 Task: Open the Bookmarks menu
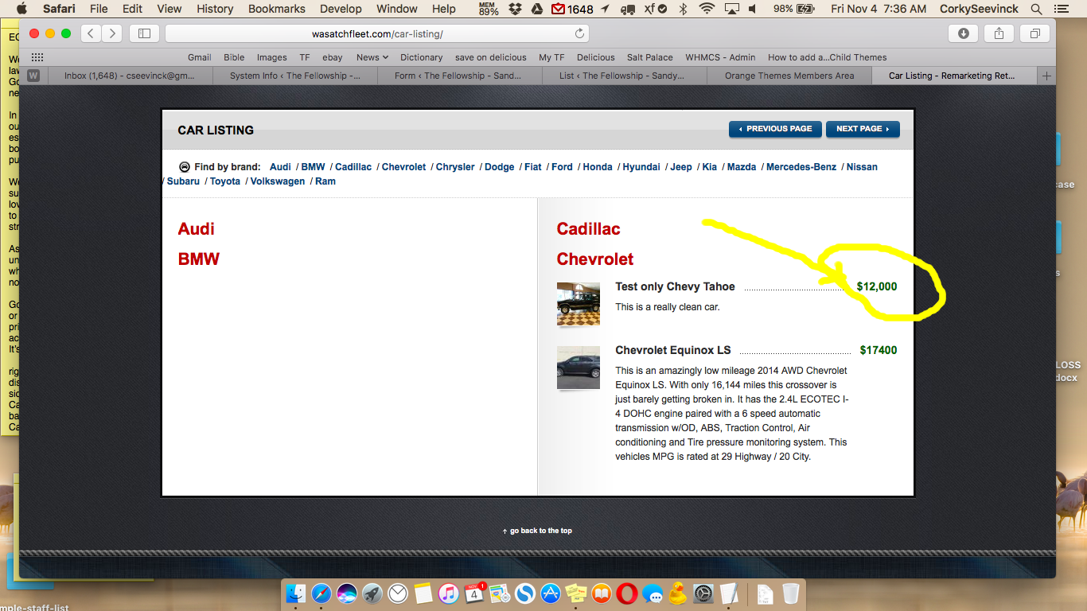click(x=277, y=9)
